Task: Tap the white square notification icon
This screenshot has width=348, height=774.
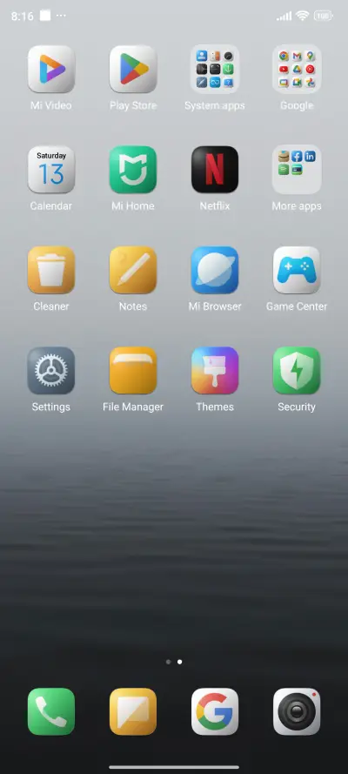Action: pyautogui.click(x=45, y=16)
